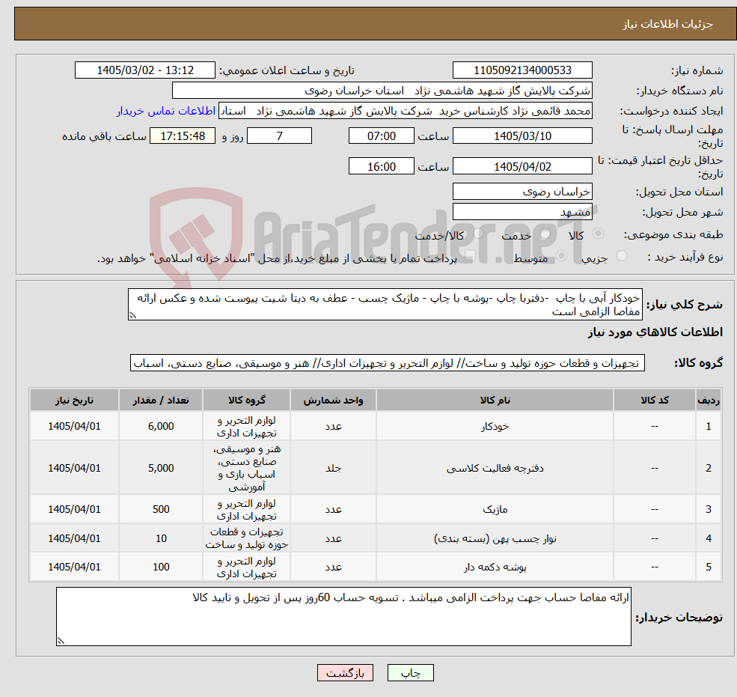Screen dimensions: 737x697
Task: Click the شماره نیاز field 1105092134000533
Action: (522, 70)
